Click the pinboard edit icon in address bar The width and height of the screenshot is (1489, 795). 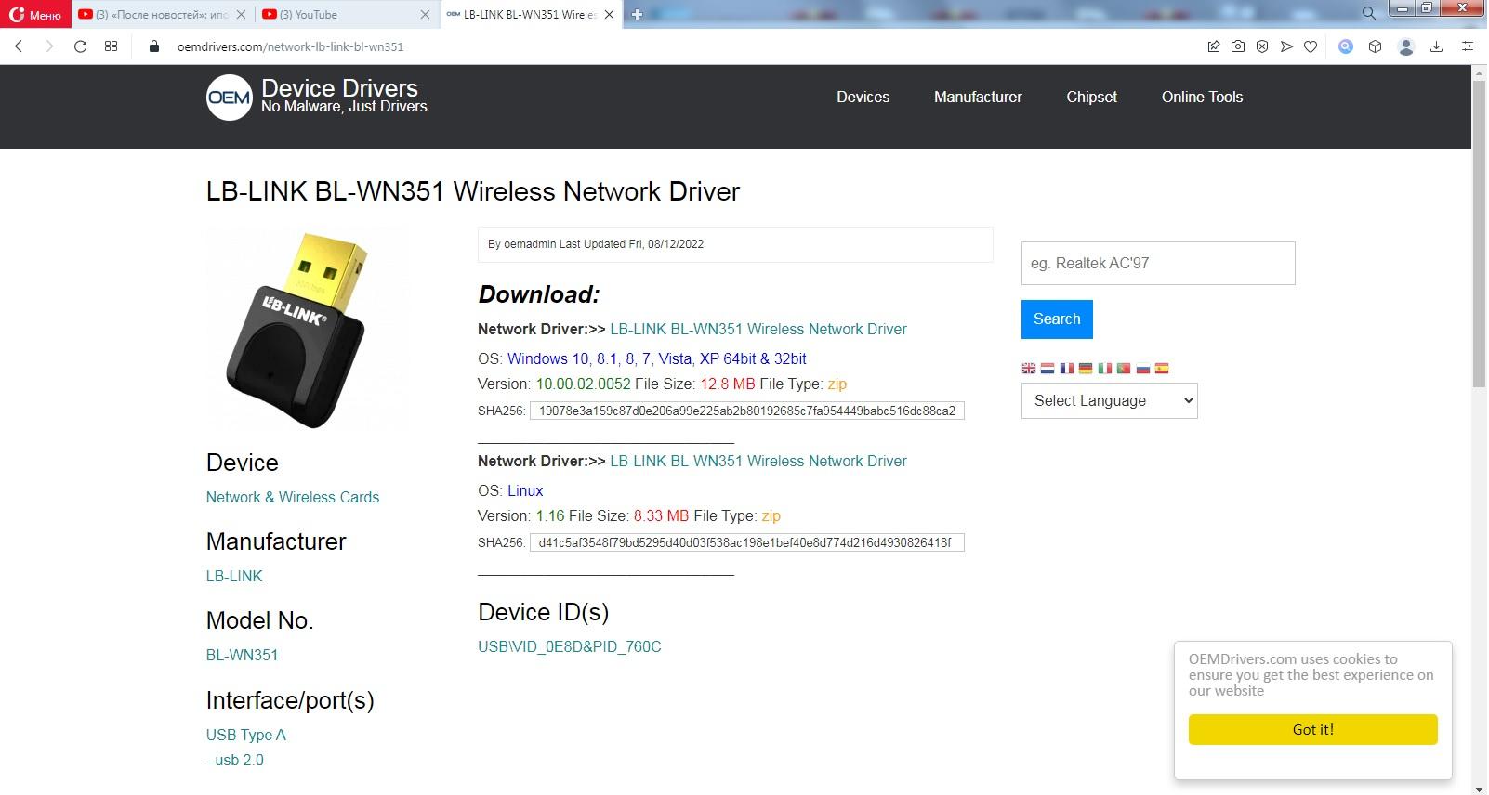[1214, 46]
